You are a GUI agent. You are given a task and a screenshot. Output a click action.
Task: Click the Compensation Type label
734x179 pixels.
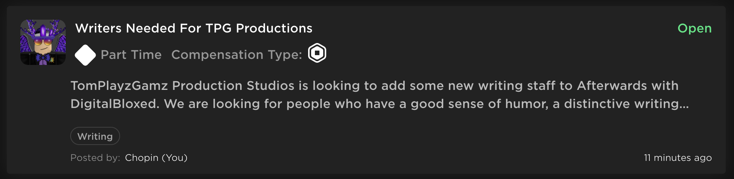coord(237,55)
